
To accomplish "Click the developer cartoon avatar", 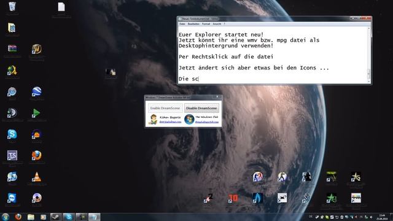I will (x=153, y=119).
